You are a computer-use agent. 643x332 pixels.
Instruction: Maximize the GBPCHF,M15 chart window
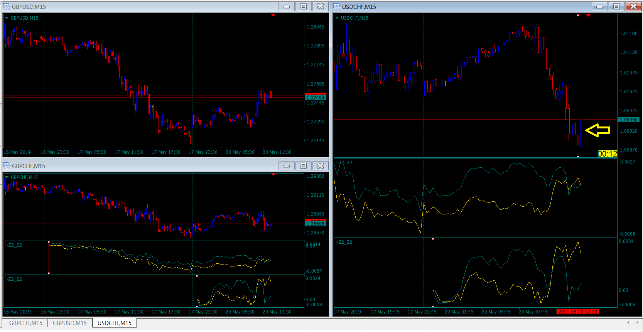click(303, 166)
